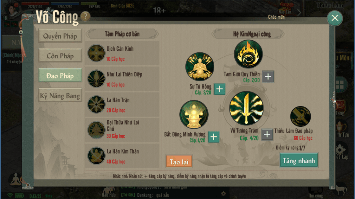Increase Sư Tử Hống level with plus
This screenshot has height=199, width=355.
point(219,89)
